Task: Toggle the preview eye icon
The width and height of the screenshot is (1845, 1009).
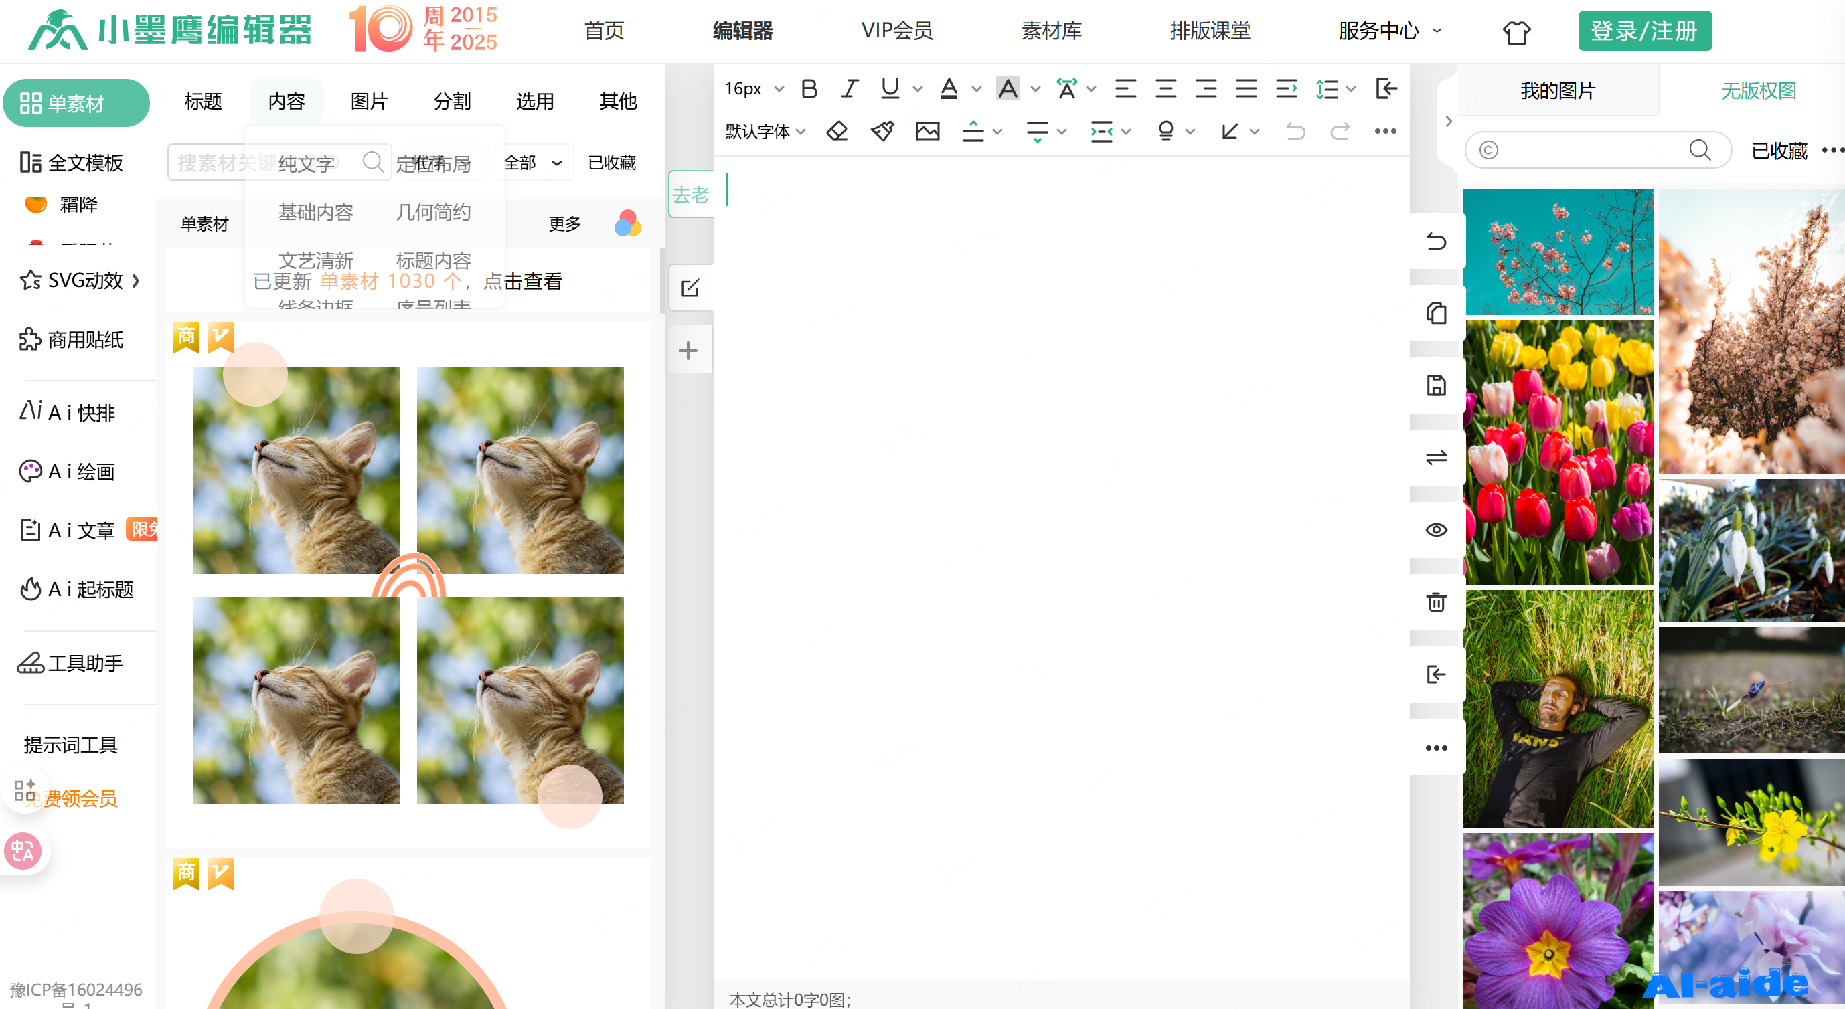Action: [1435, 529]
